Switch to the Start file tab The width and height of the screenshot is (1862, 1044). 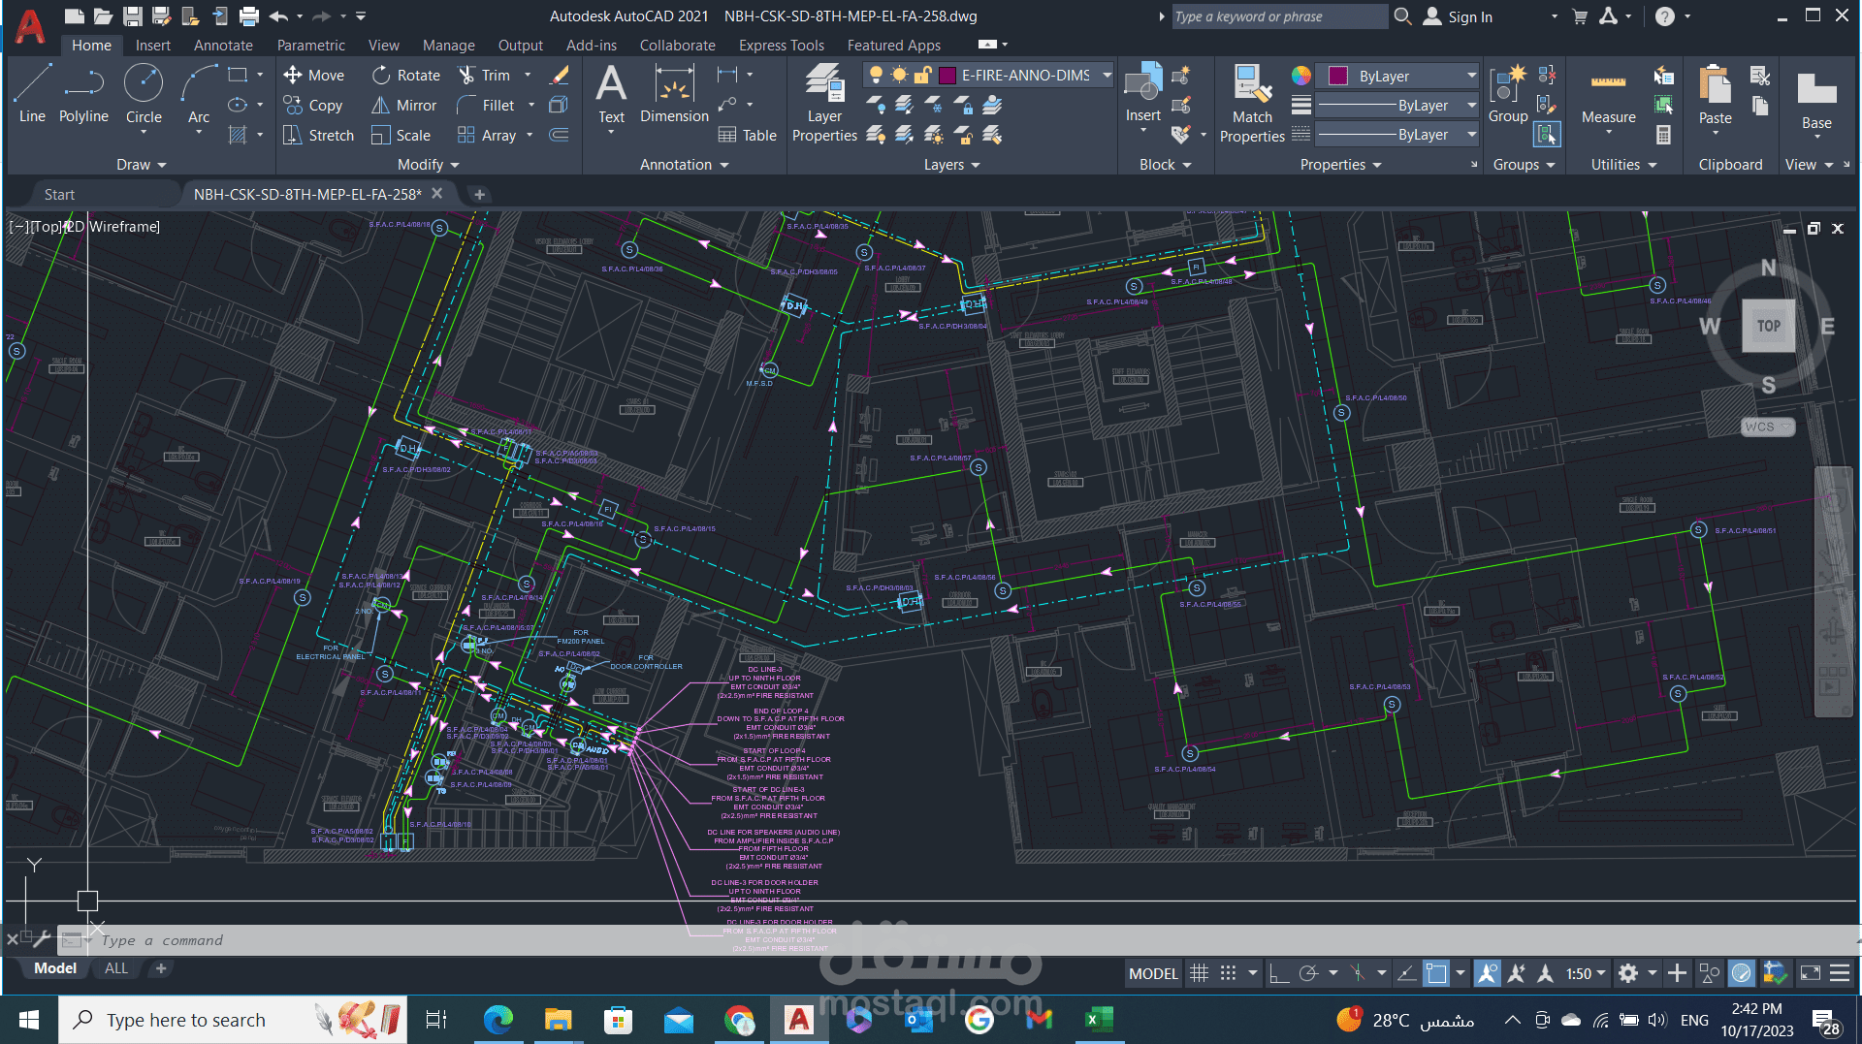click(59, 195)
